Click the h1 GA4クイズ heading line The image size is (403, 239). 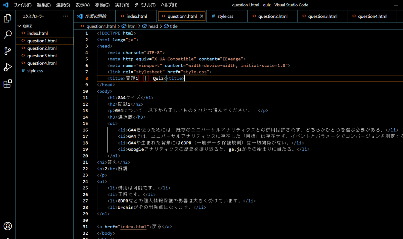pos(130,98)
